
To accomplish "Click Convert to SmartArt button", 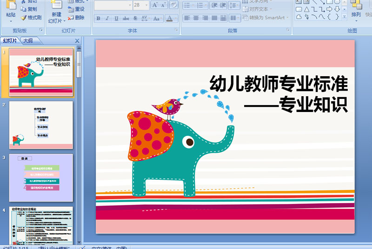I will [x=266, y=18].
